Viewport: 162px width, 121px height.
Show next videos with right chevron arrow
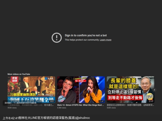tap(154, 90)
